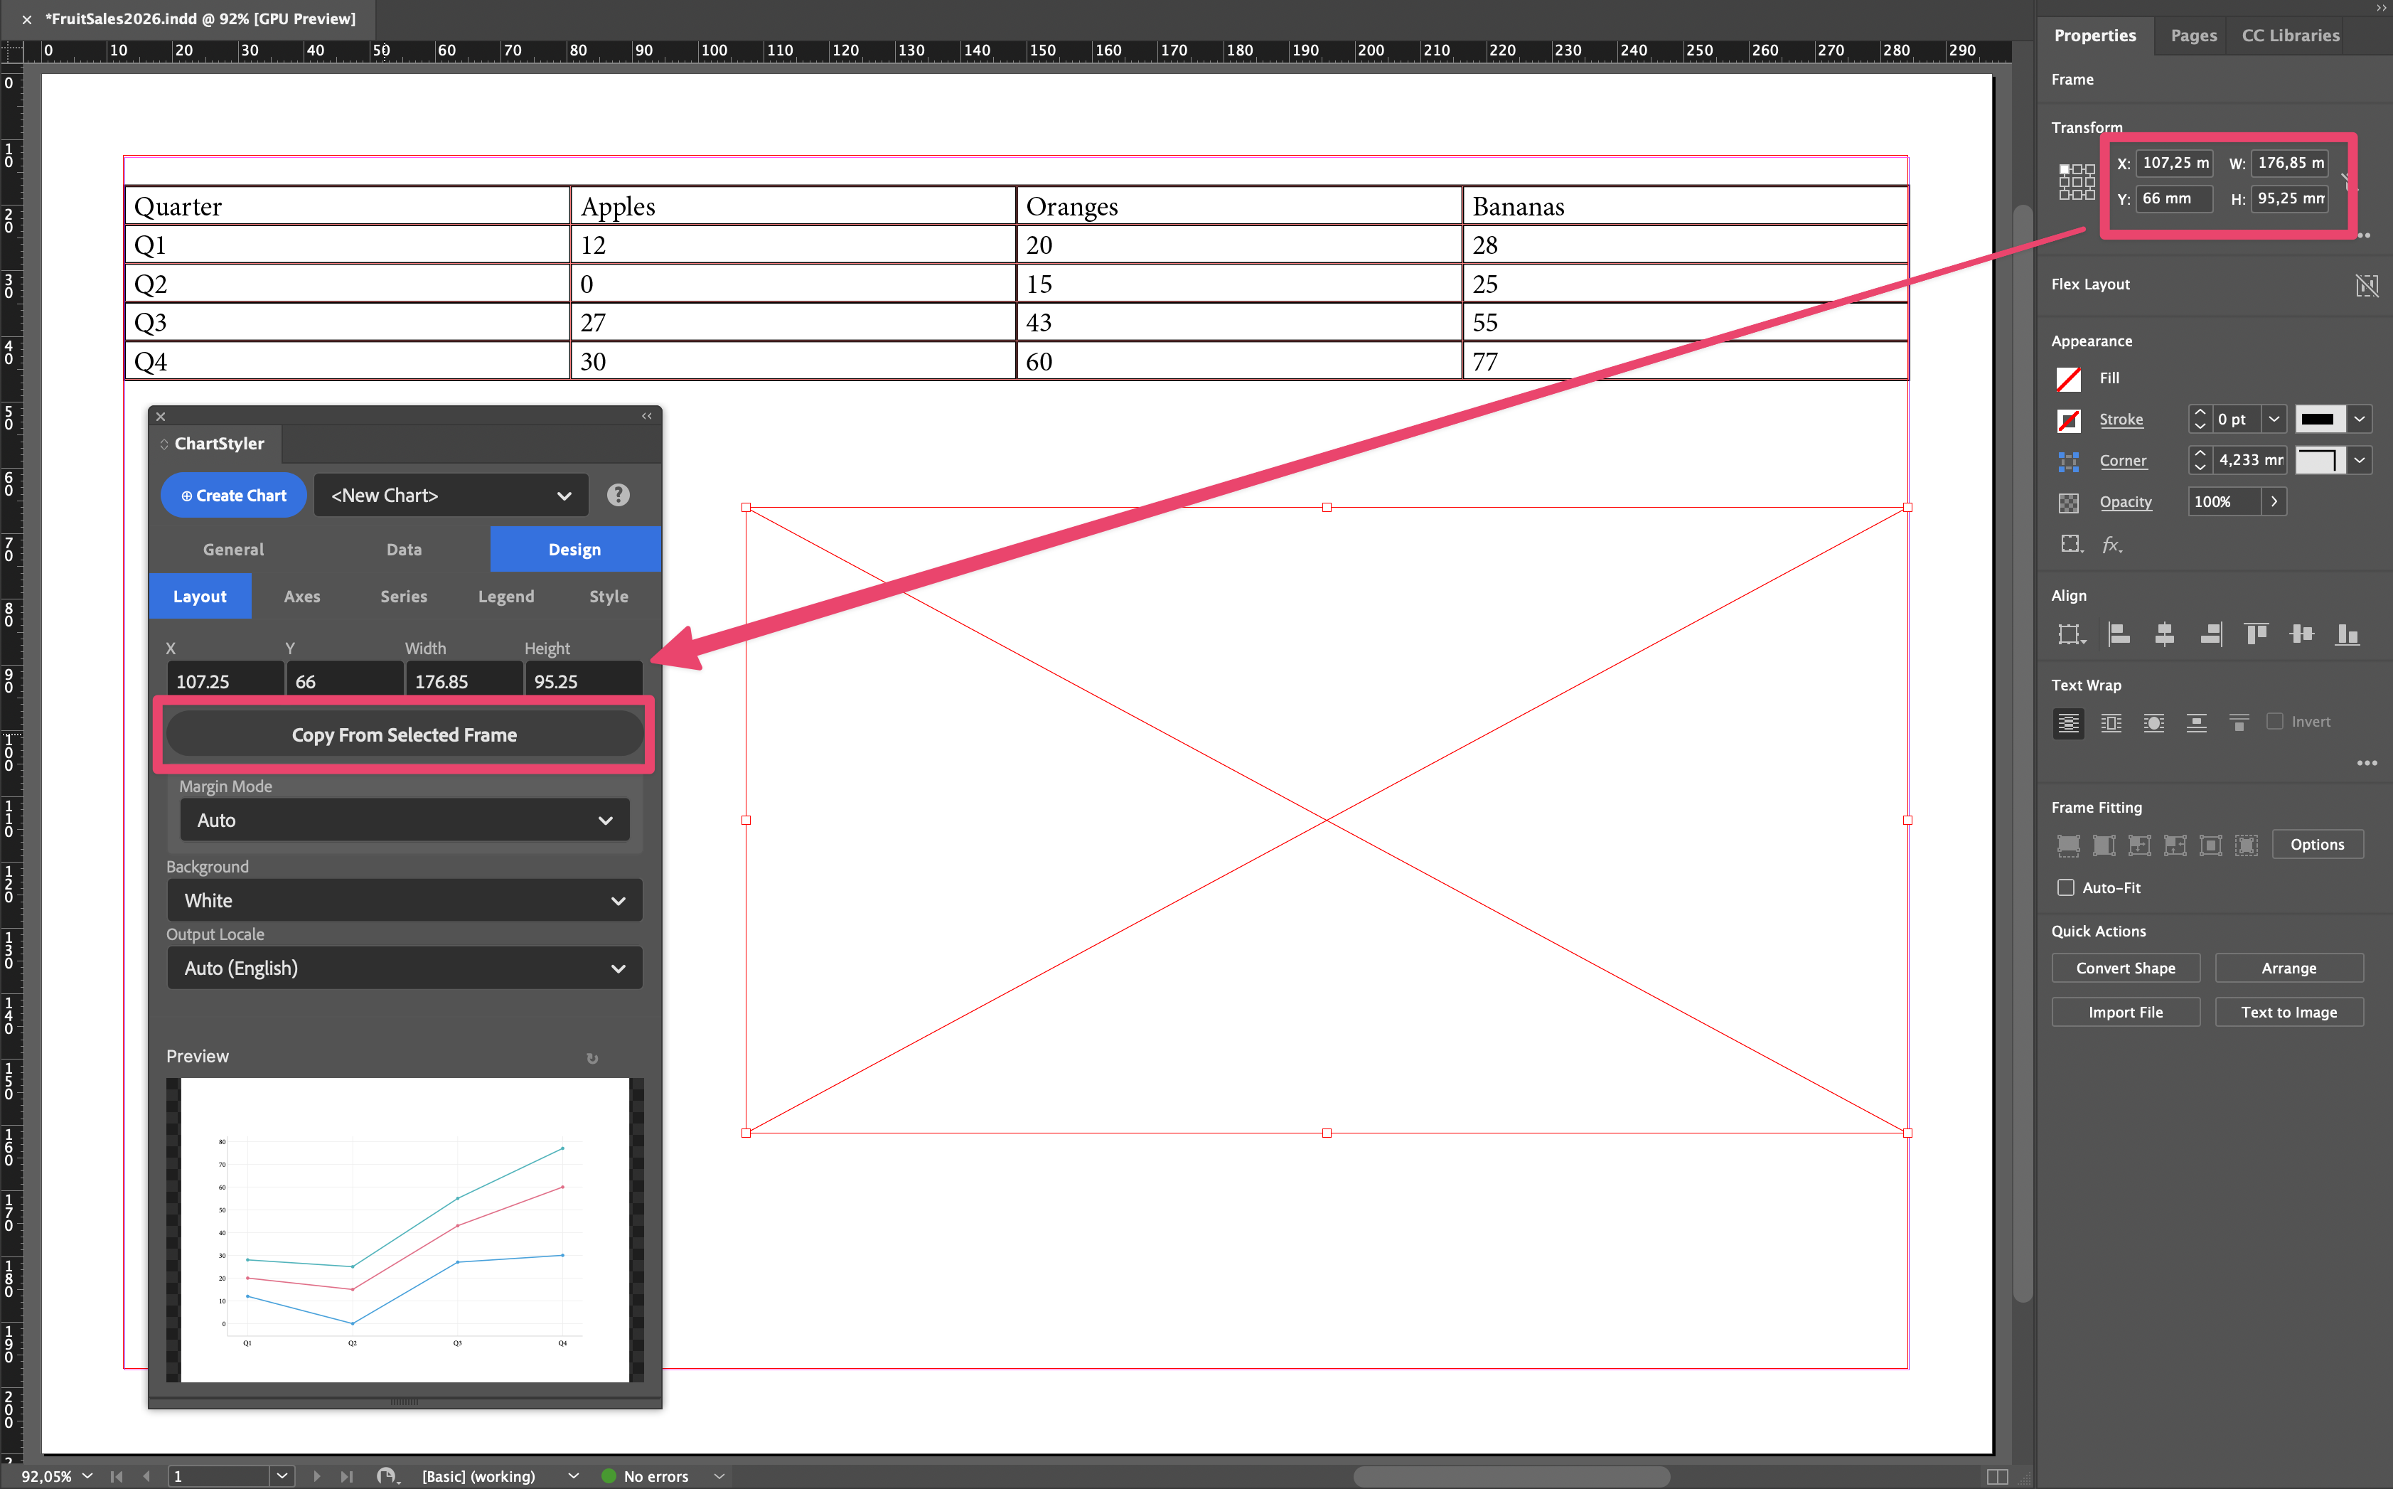The width and height of the screenshot is (2393, 1489).
Task: Open the Margin Mode Auto dropdown
Action: click(x=405, y=821)
